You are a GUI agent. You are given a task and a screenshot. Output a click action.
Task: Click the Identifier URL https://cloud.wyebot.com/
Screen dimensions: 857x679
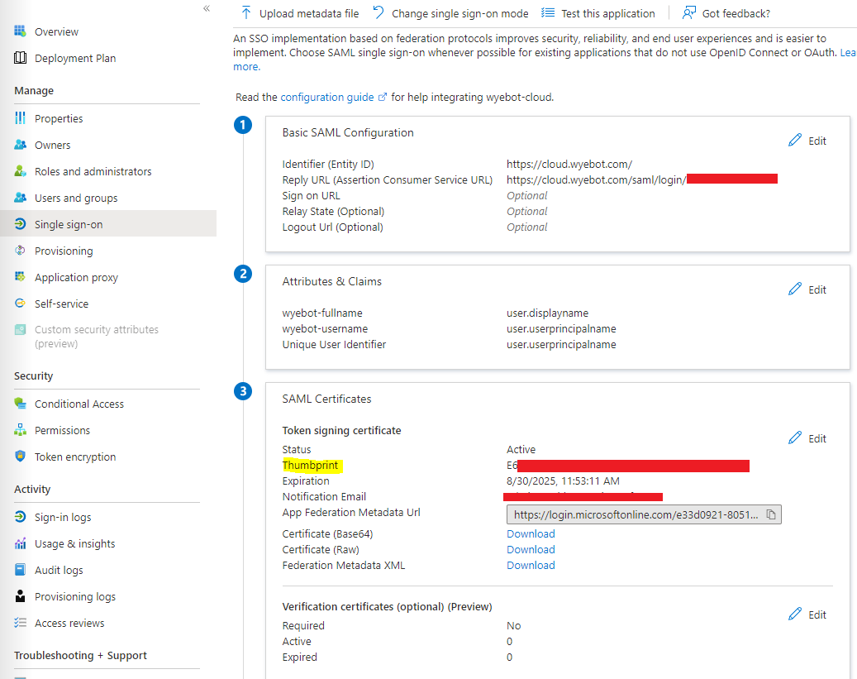tap(569, 164)
